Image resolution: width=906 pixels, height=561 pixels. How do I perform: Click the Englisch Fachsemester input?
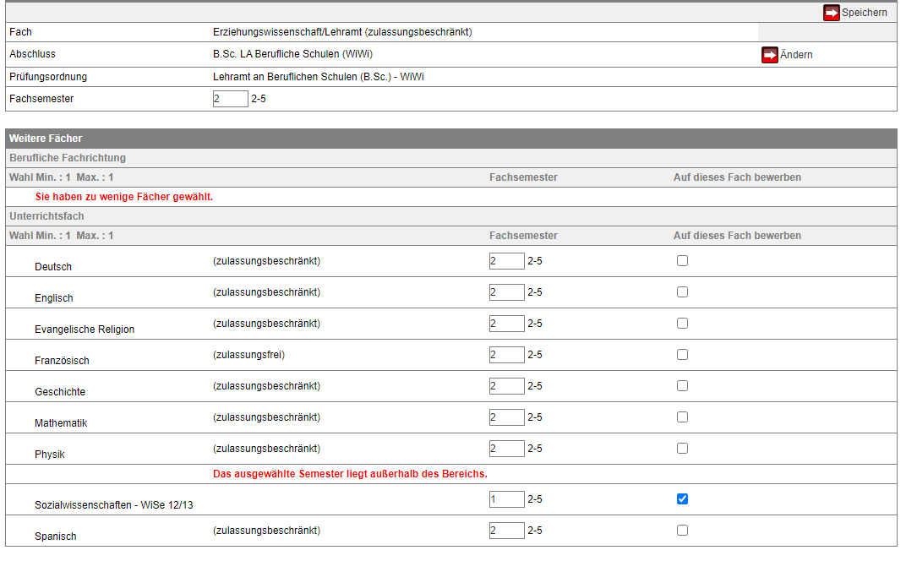[x=506, y=292]
